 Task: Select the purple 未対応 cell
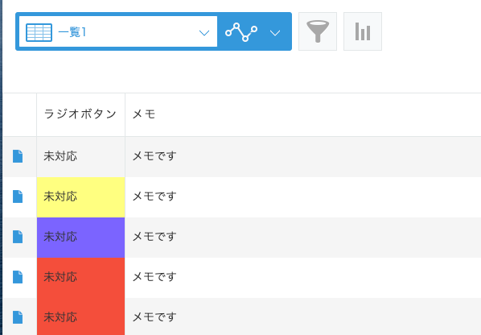tap(81, 238)
